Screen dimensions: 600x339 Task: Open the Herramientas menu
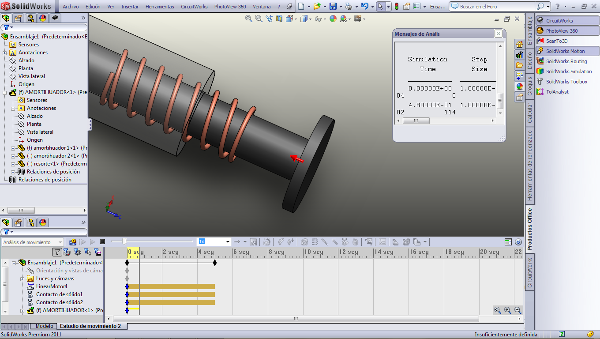[x=160, y=7]
